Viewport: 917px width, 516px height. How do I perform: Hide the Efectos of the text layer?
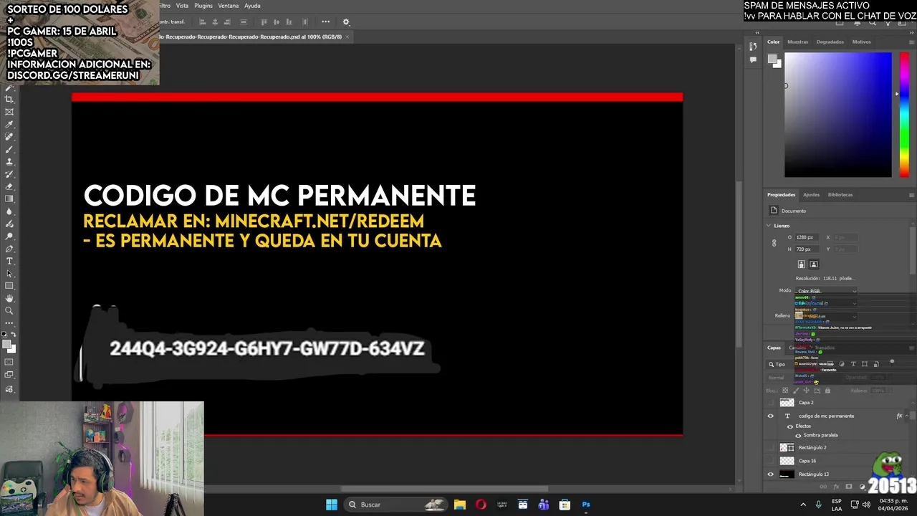point(790,426)
